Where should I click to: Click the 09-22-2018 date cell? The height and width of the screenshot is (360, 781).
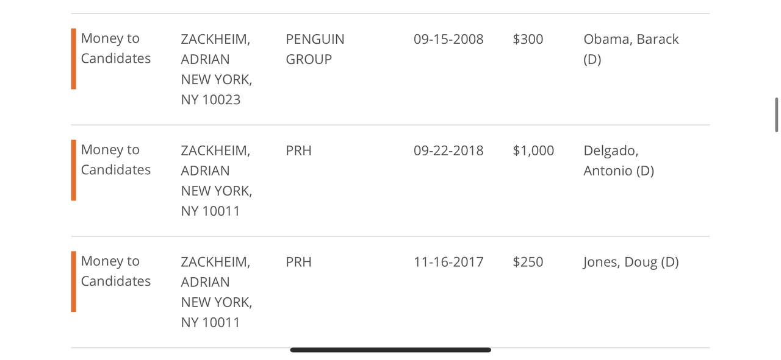click(x=448, y=150)
